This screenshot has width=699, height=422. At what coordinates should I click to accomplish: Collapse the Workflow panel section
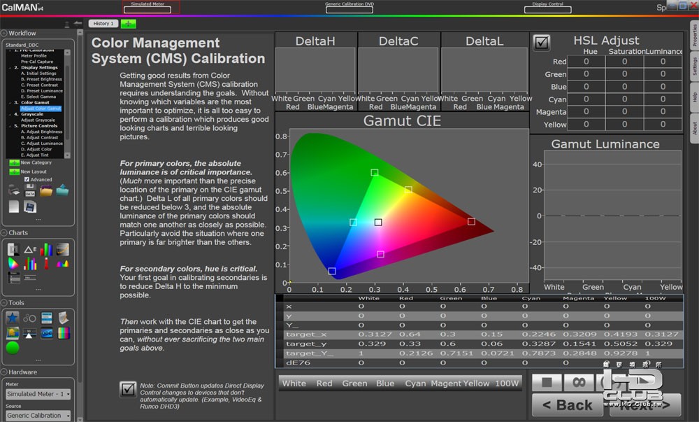pyautogui.click(x=4, y=33)
